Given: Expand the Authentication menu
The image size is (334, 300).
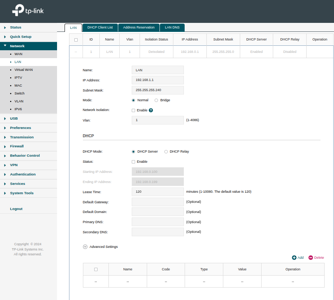Looking at the screenshot, I should pyautogui.click(x=29, y=174).
